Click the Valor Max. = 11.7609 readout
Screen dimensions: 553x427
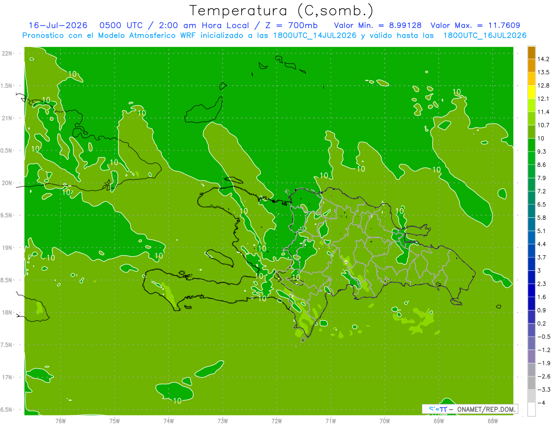(x=475, y=25)
